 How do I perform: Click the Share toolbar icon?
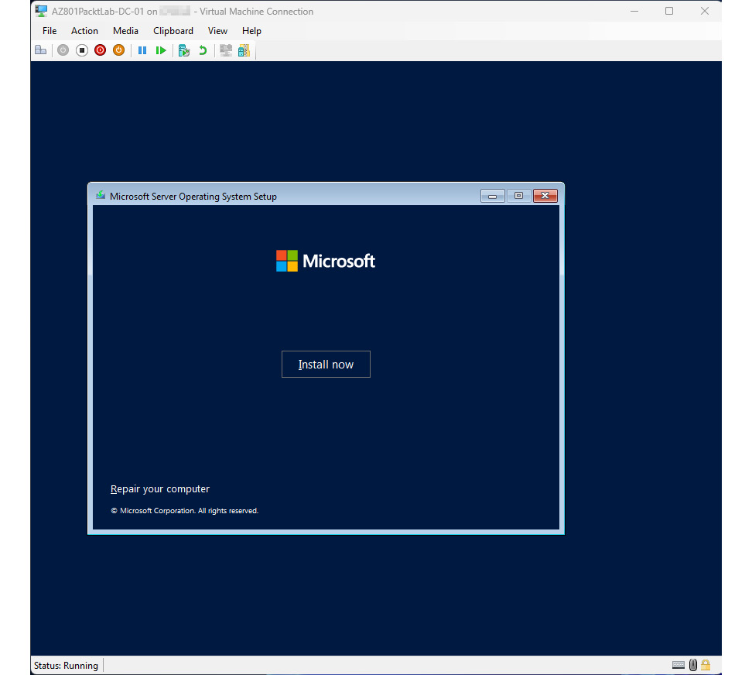(244, 50)
